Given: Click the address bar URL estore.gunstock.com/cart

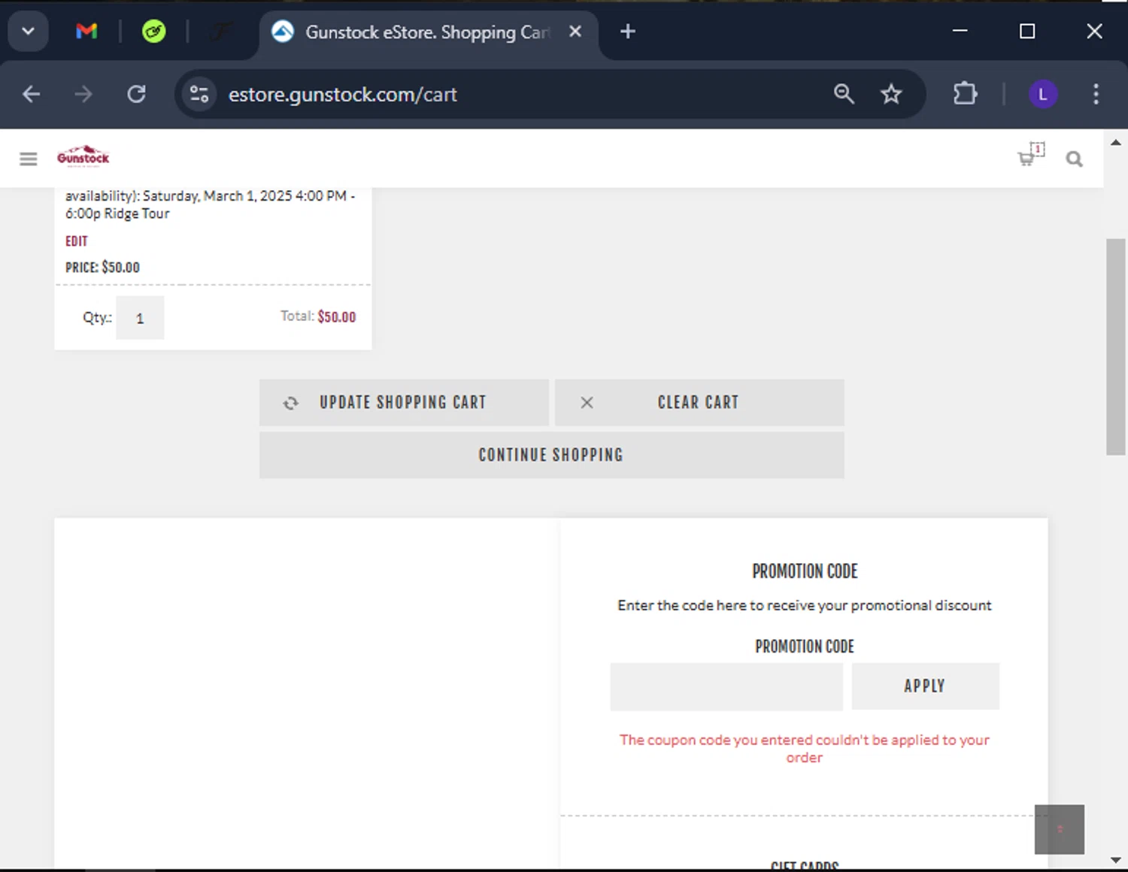Looking at the screenshot, I should point(342,95).
